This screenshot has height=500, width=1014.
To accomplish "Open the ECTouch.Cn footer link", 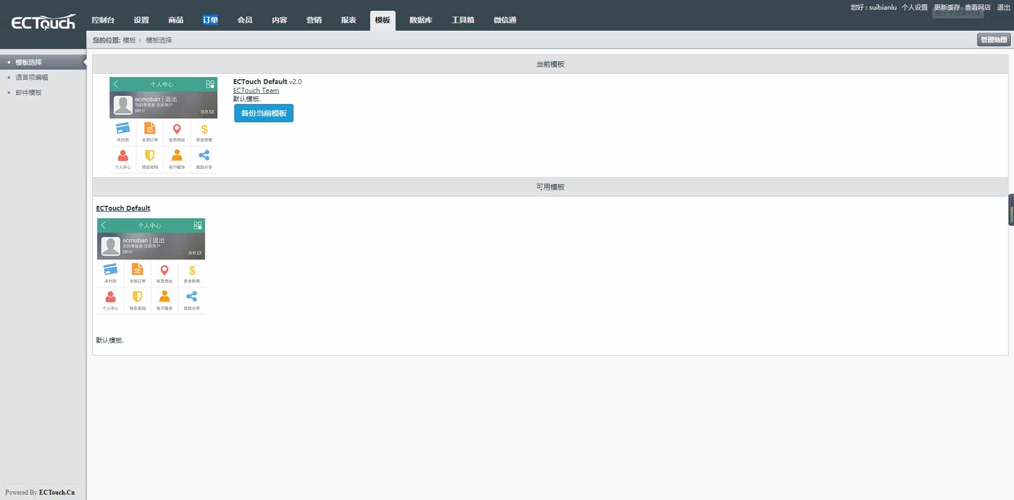I will pyautogui.click(x=57, y=492).
